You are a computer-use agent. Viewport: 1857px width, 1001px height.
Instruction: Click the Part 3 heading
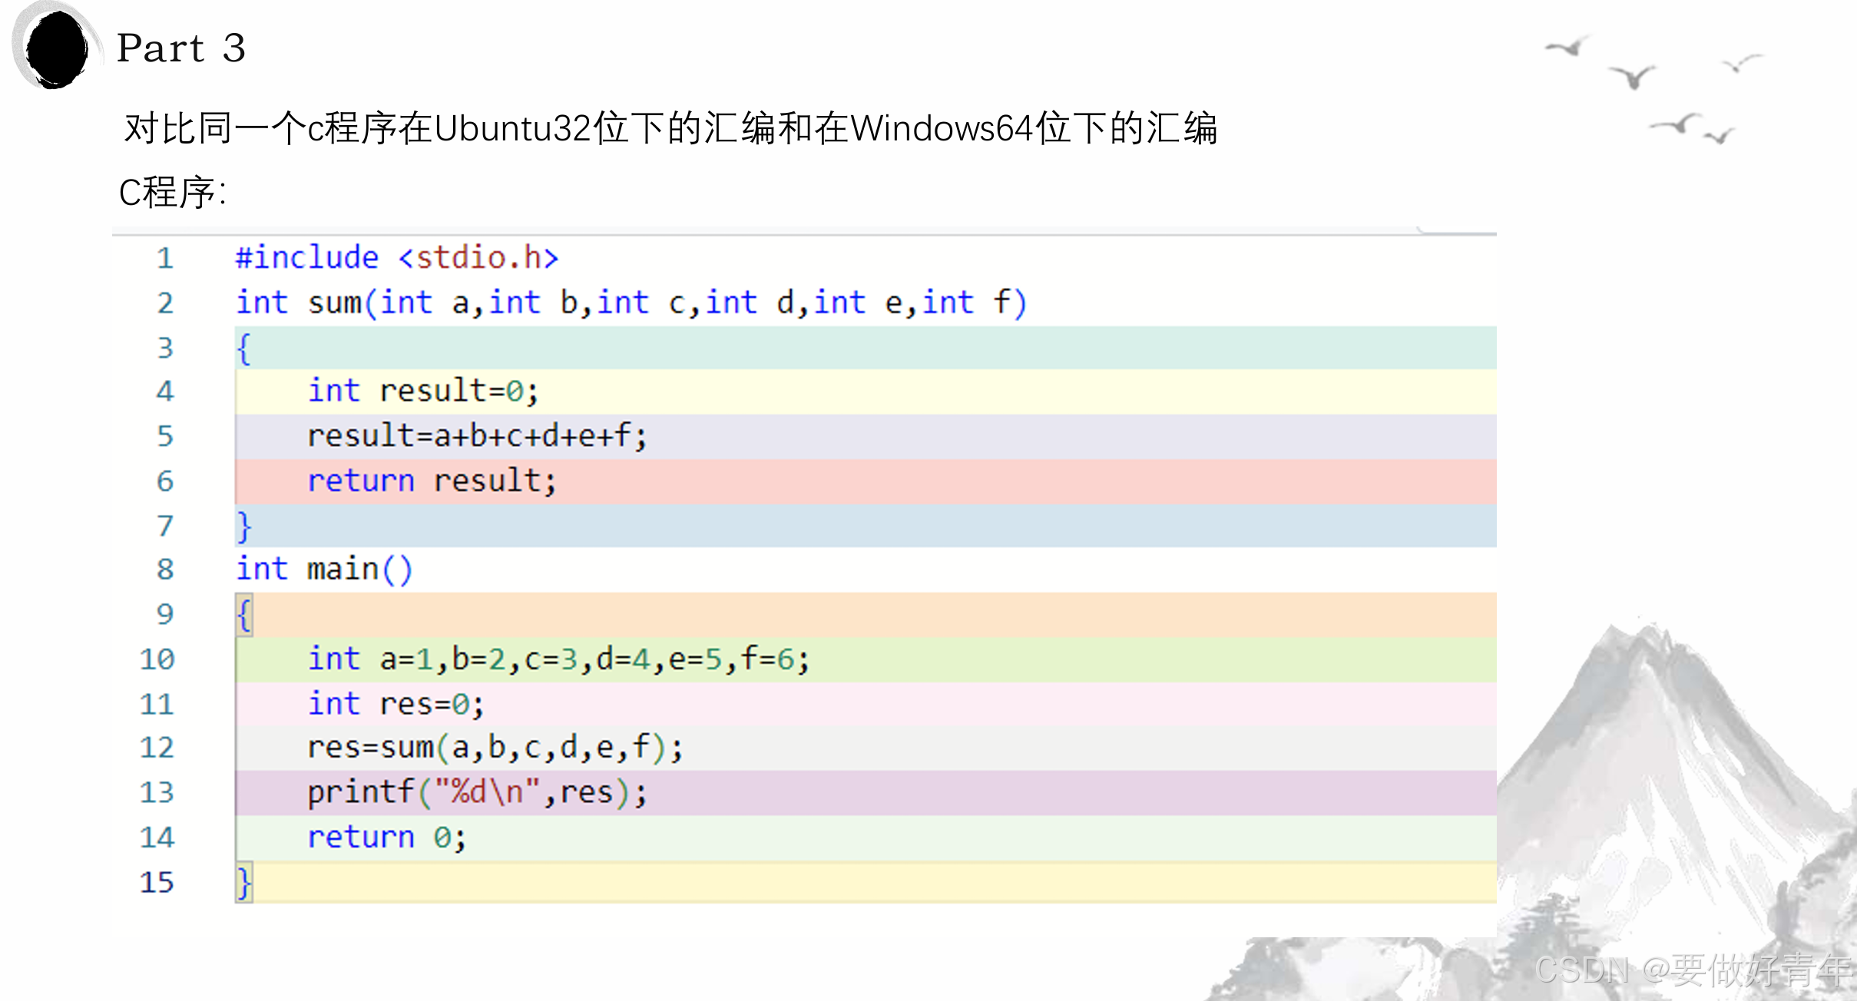click(x=181, y=48)
